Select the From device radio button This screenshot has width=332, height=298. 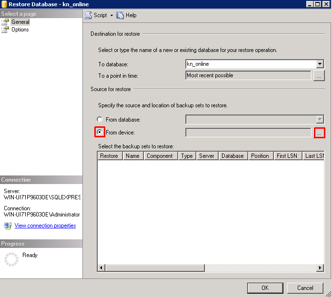click(100, 132)
